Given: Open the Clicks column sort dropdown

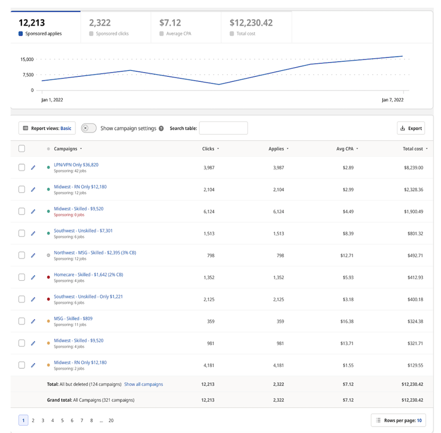Looking at the screenshot, I should (218, 149).
